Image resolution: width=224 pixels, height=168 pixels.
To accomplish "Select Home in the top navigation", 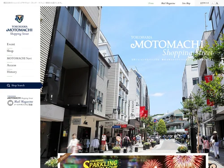I will coord(151,3).
